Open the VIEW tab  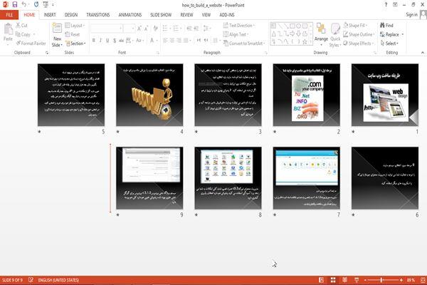click(x=206, y=15)
